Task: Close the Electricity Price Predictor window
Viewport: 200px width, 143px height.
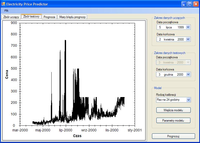Action: (x=196, y=4)
